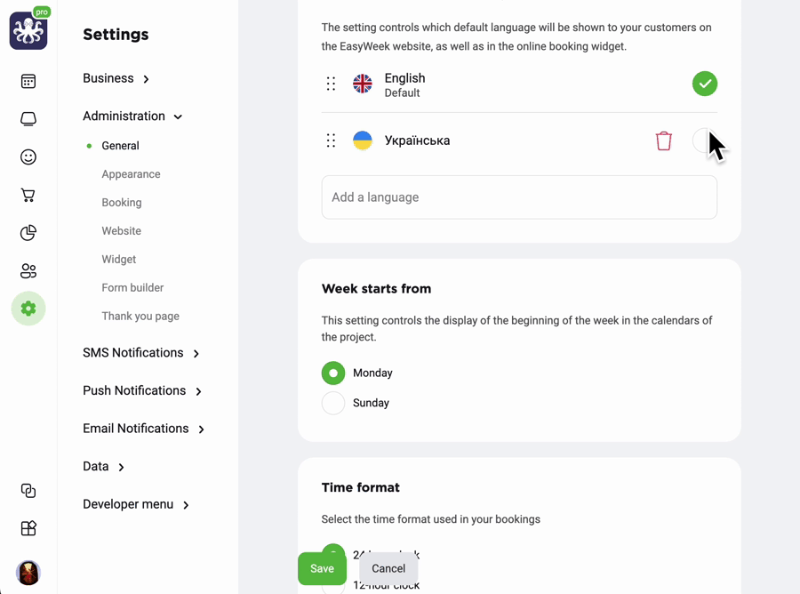Expand SMS Notifications section
Viewport: 800px width, 594px height.
tap(140, 353)
